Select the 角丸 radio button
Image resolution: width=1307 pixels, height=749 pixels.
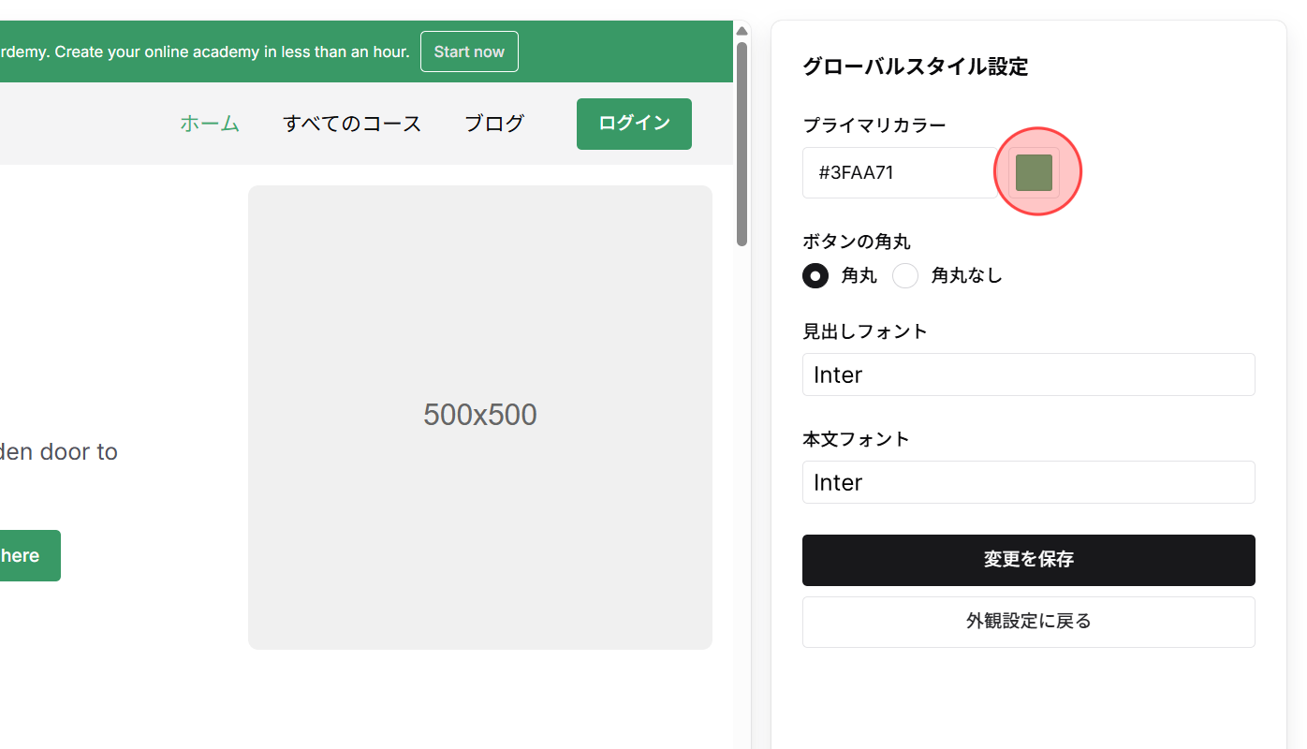[815, 275]
